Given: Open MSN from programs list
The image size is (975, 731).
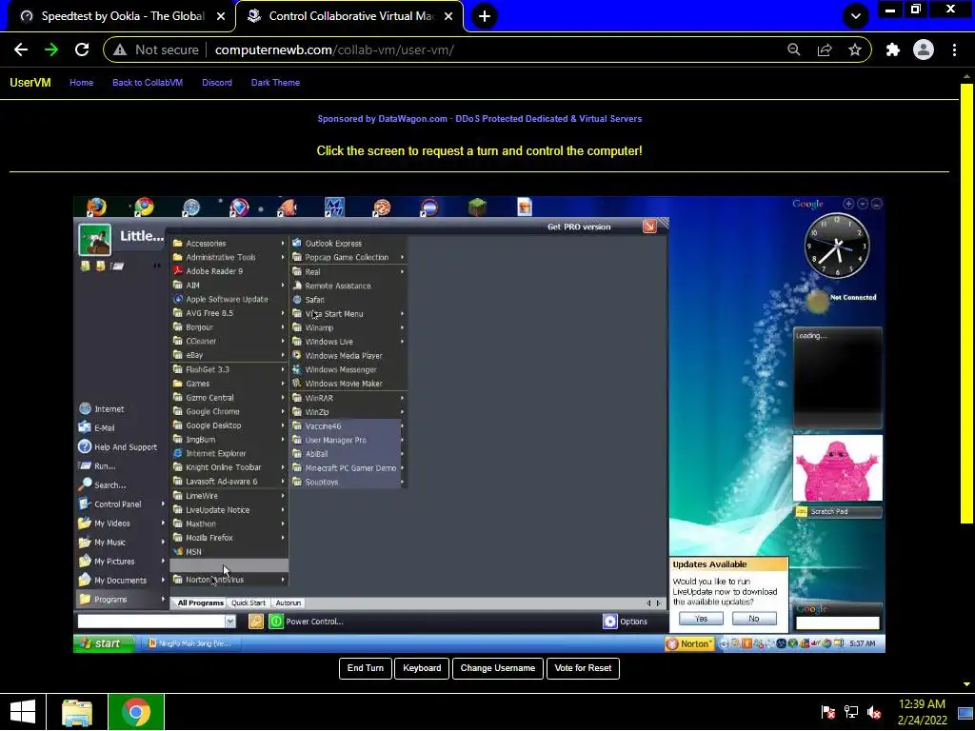Looking at the screenshot, I should [192, 551].
